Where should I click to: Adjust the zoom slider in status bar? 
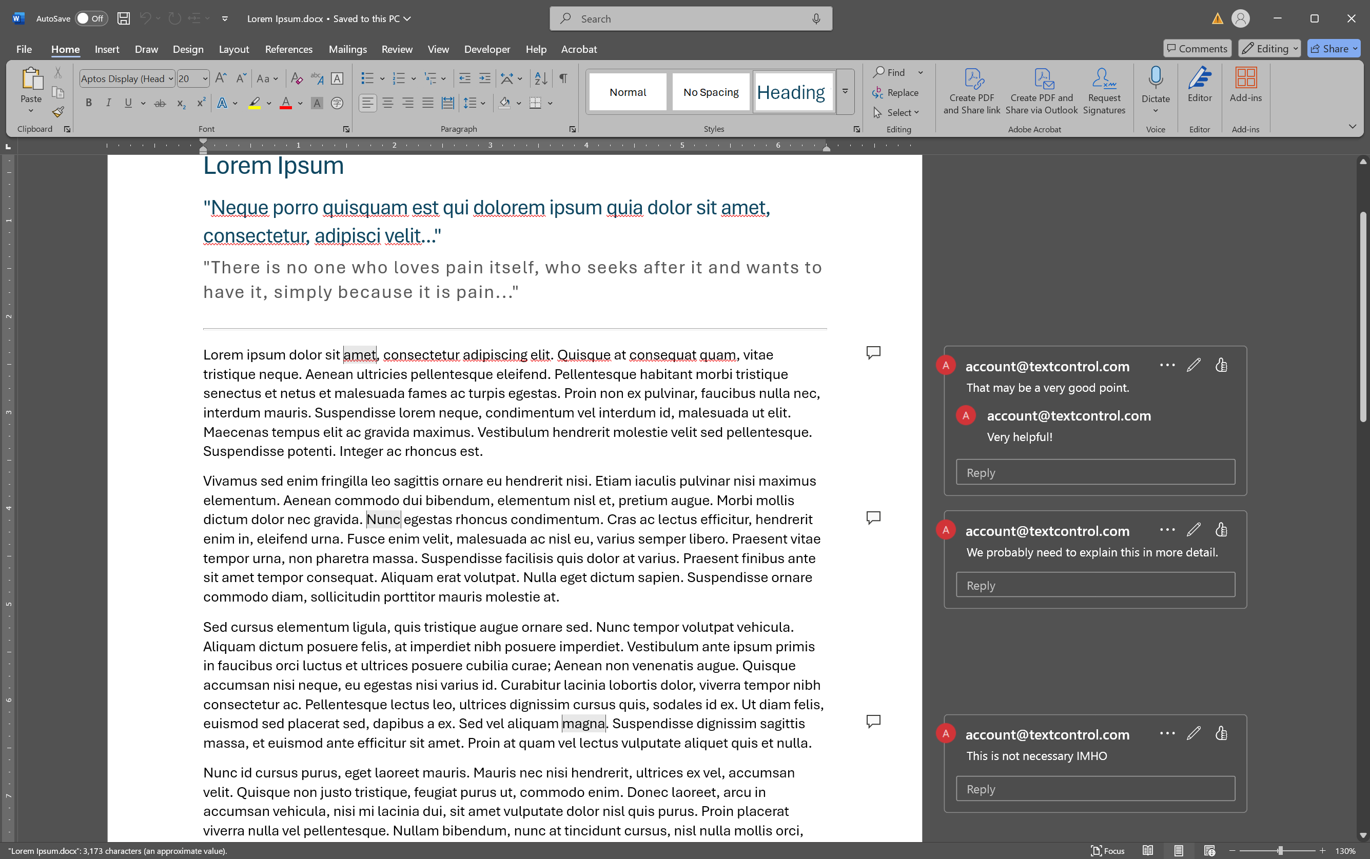[1279, 850]
